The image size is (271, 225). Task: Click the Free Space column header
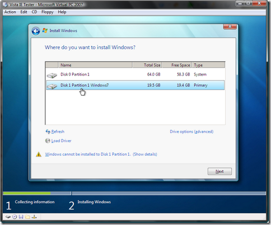[177, 65]
